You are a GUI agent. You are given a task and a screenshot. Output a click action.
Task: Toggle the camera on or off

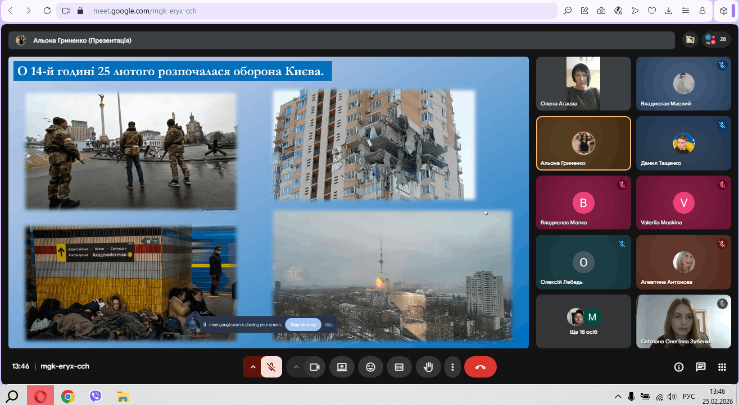coord(315,367)
